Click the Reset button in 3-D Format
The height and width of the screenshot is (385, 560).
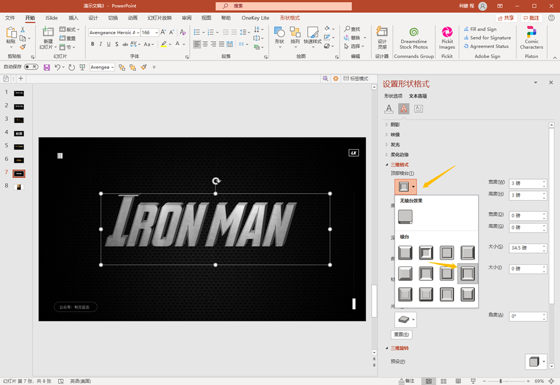click(402, 334)
